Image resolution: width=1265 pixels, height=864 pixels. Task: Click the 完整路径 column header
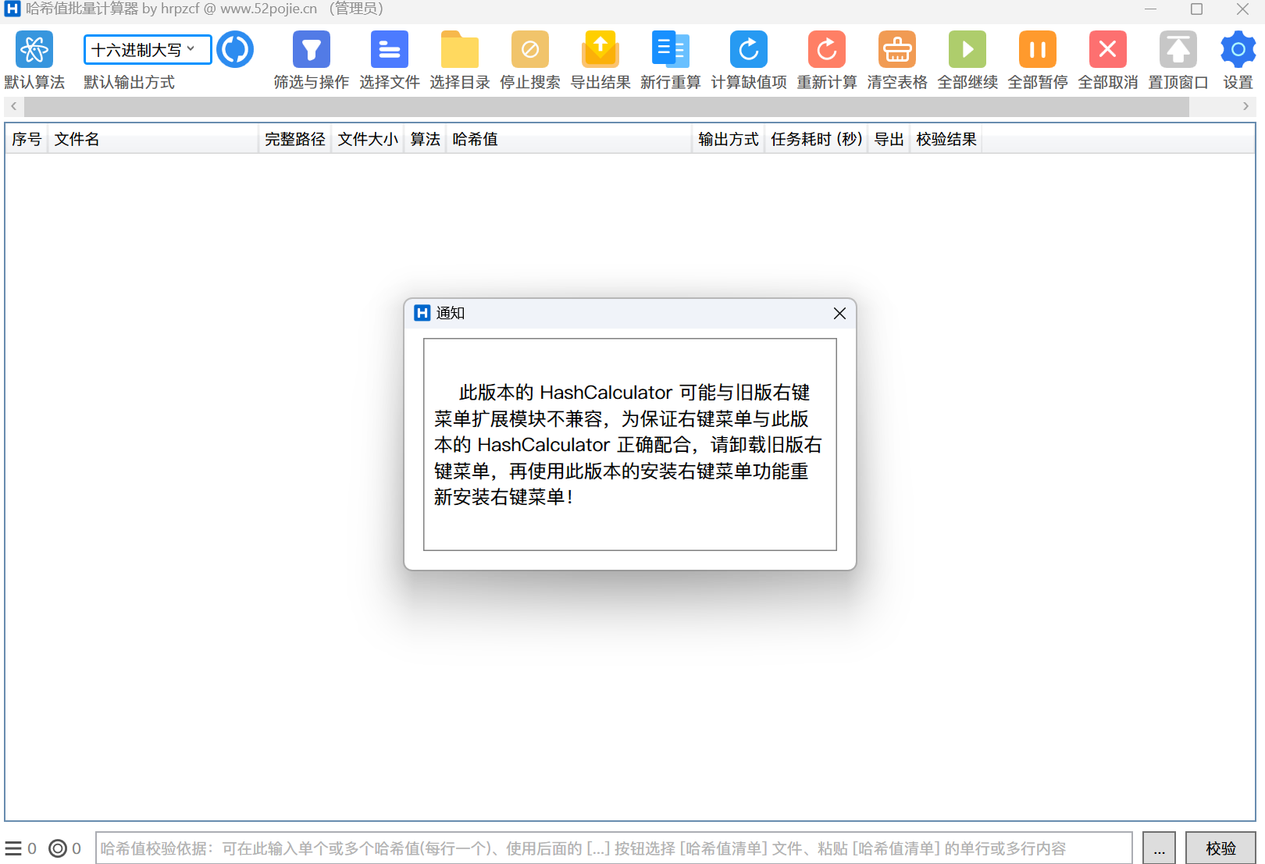pos(295,139)
